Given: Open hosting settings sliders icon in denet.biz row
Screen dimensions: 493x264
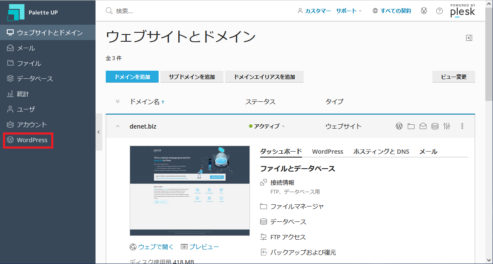Looking at the screenshot, I should pyautogui.click(x=447, y=126).
